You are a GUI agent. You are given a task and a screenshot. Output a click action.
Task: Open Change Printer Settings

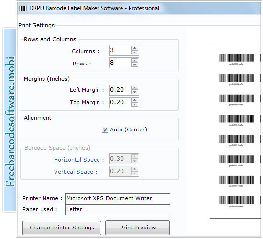tap(62, 228)
